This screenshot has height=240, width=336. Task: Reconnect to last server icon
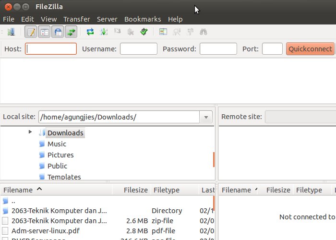point(144,32)
